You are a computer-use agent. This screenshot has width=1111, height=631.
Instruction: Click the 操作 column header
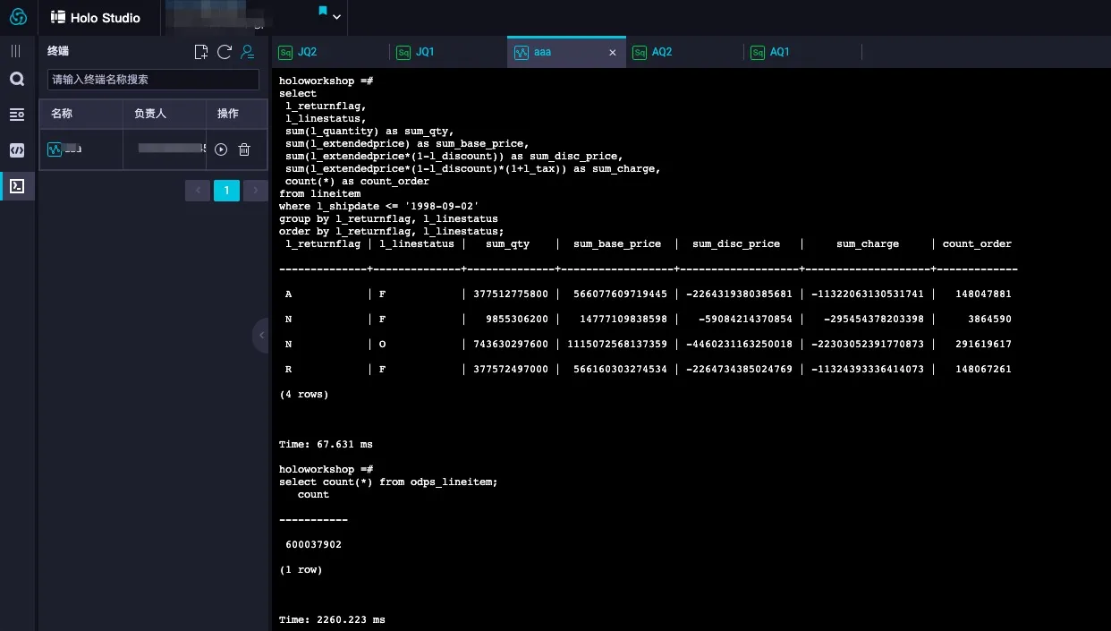[228, 114]
